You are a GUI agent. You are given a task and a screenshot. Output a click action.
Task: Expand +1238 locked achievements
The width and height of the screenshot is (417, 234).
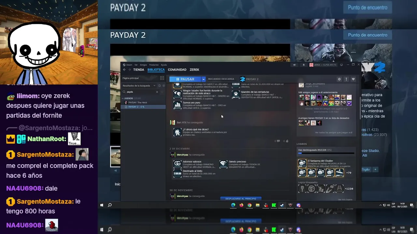point(349,188)
